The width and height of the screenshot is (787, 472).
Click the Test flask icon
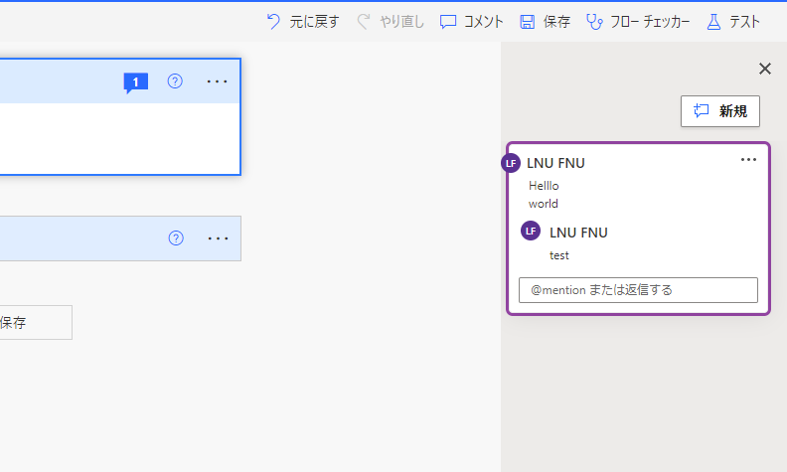(713, 22)
